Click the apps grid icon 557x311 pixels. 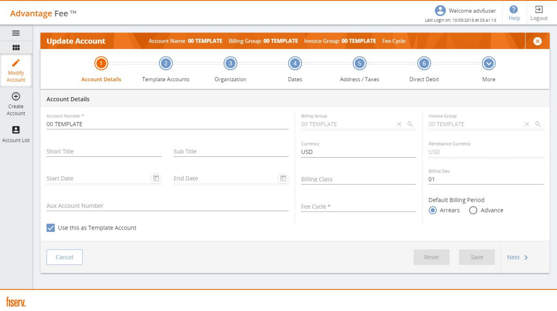pos(16,48)
